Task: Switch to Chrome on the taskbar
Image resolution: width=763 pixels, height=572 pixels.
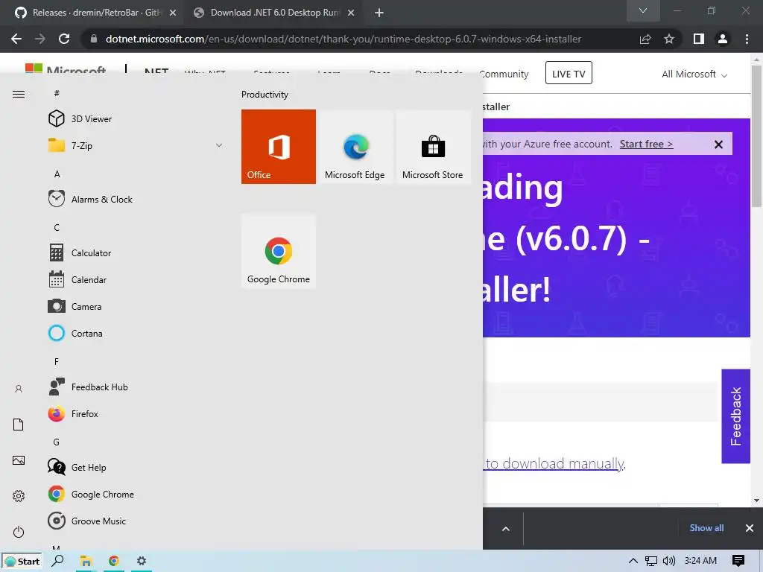Action: pos(113,561)
